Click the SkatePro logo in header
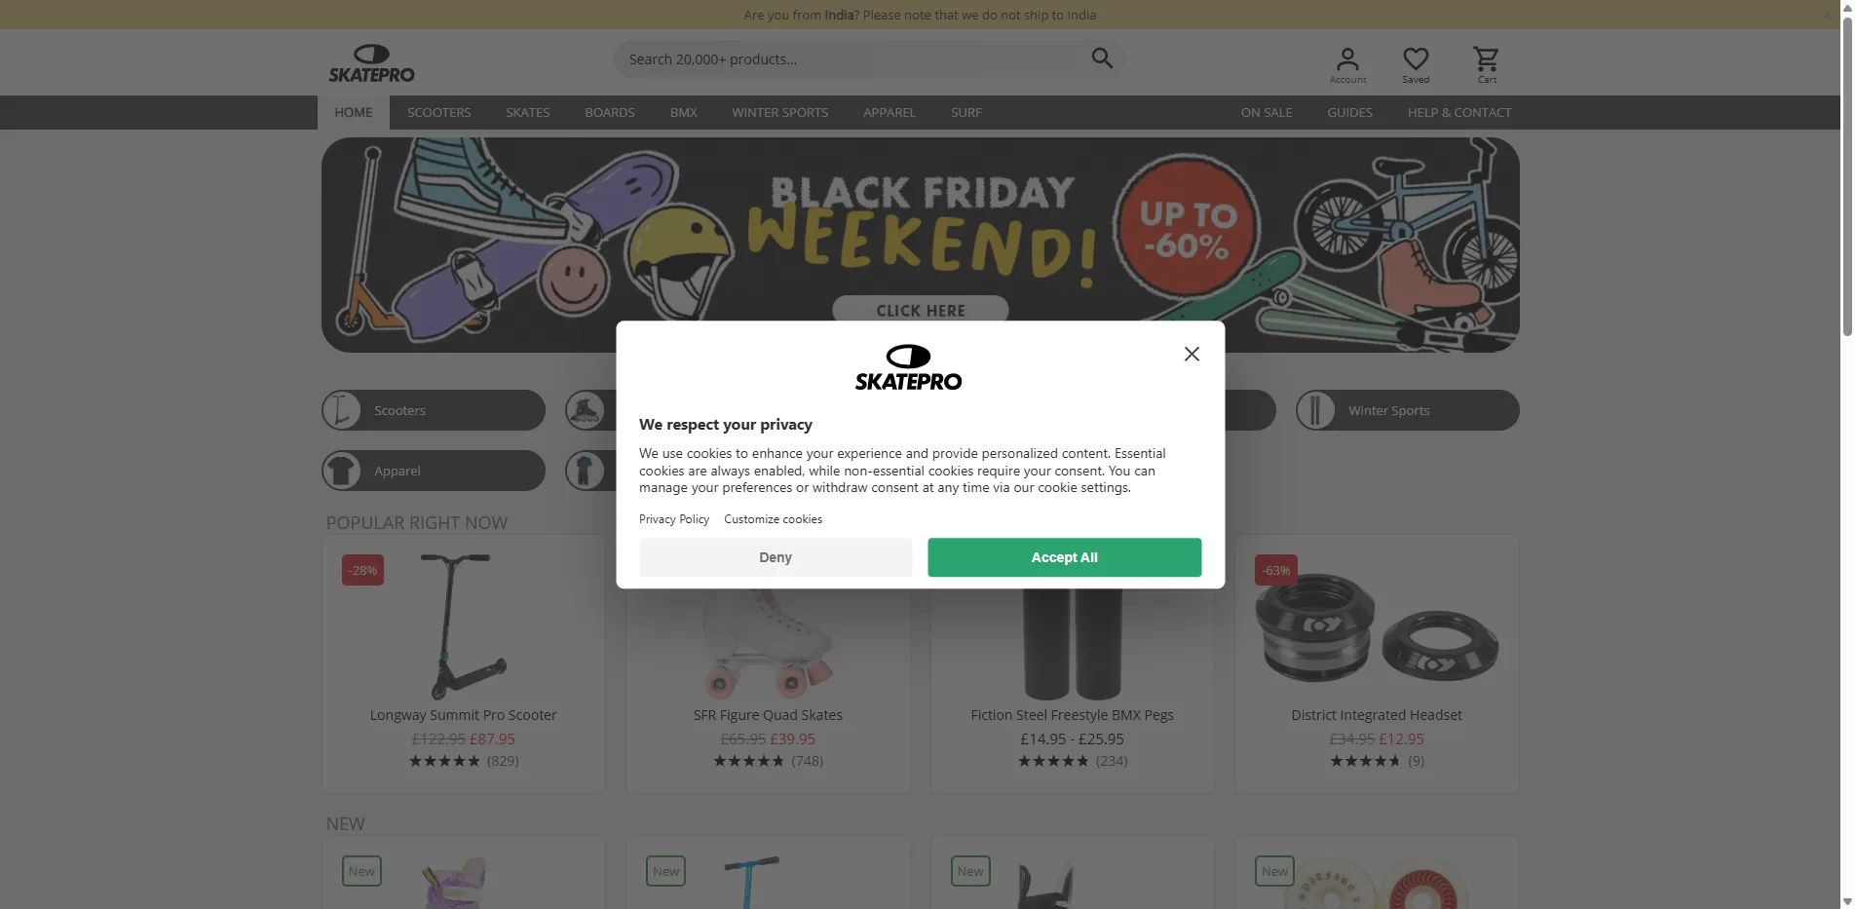Image resolution: width=1855 pixels, height=909 pixels. point(371,63)
